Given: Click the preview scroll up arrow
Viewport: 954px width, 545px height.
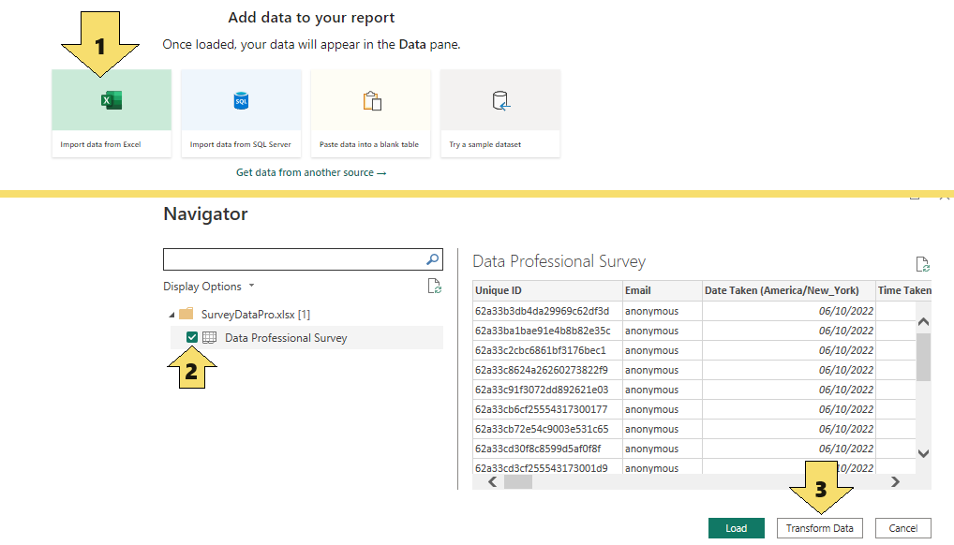Looking at the screenshot, I should pos(923,321).
